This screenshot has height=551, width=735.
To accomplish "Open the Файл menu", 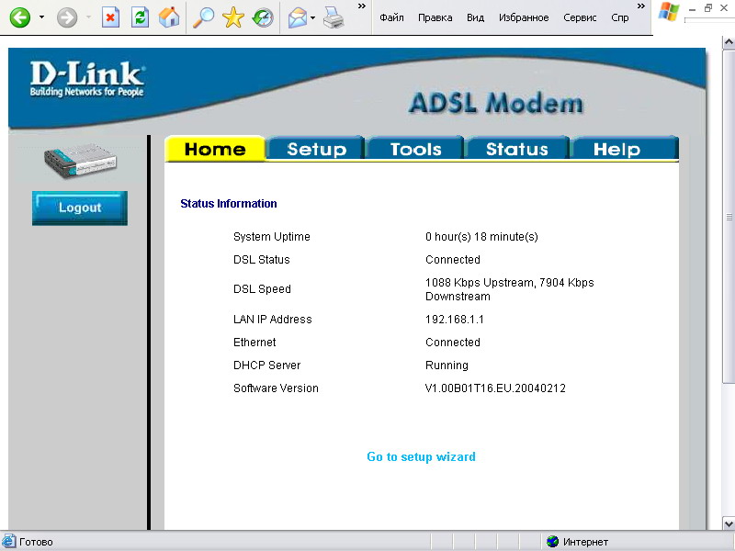I will [x=391, y=17].
